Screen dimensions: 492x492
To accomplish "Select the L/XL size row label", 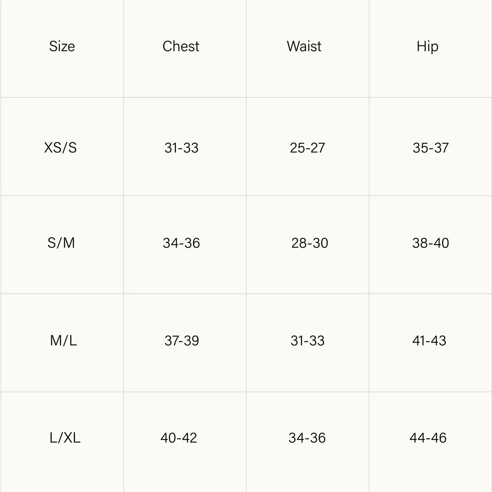I will (x=65, y=438).
